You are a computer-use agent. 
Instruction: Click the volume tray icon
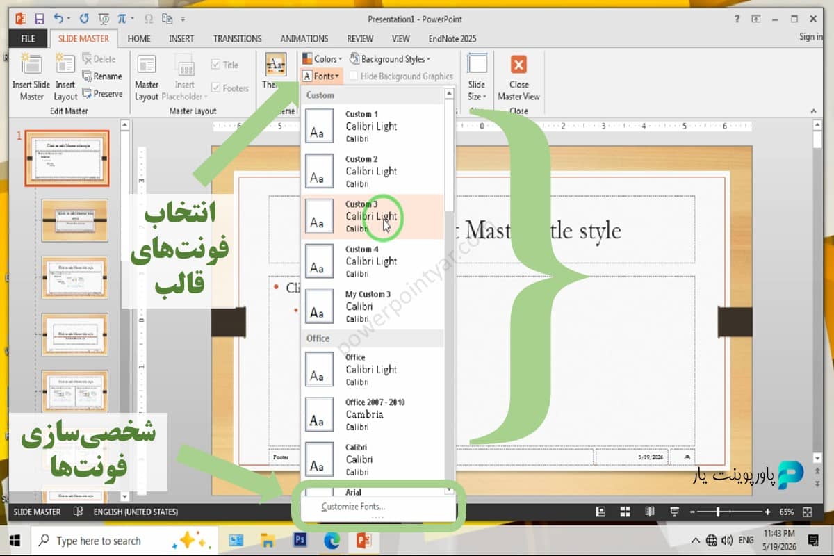click(x=727, y=540)
